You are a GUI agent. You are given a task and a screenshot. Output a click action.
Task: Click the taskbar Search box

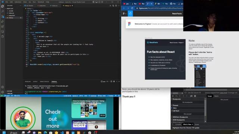point(14,133)
